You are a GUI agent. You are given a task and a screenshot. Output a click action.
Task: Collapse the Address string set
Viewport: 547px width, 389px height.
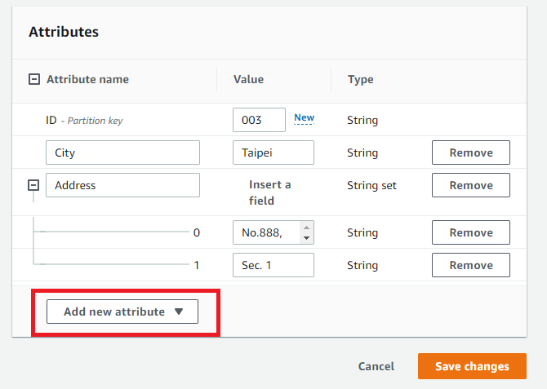[x=34, y=185]
